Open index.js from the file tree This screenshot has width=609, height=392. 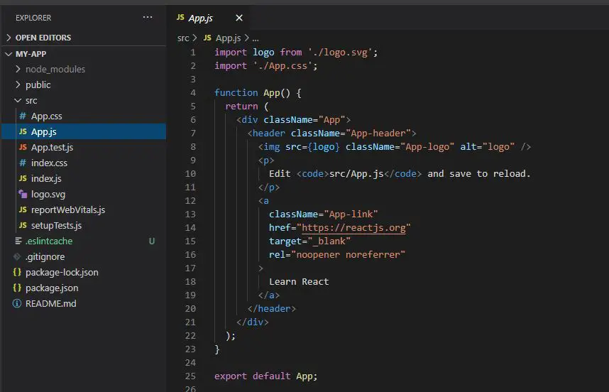tap(46, 179)
